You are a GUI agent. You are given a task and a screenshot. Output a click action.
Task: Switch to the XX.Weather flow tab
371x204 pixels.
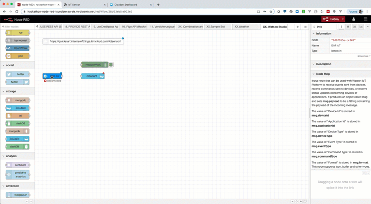tap(241, 27)
